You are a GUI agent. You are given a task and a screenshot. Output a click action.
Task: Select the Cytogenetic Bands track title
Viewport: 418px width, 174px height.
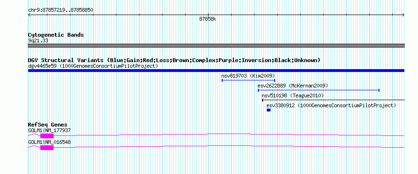pos(56,35)
